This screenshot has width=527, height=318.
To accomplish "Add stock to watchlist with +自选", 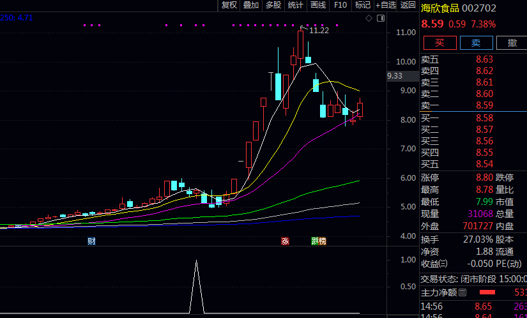I will [x=386, y=5].
